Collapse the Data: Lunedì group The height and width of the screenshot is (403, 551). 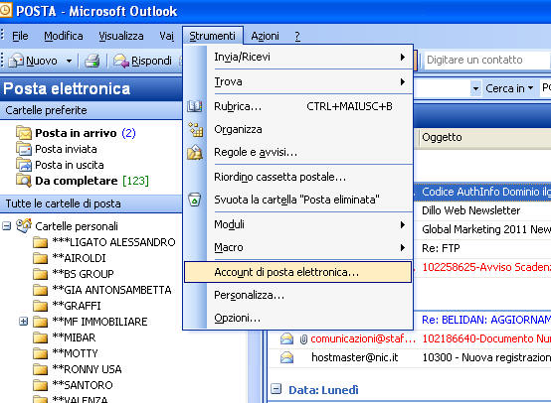point(276,389)
